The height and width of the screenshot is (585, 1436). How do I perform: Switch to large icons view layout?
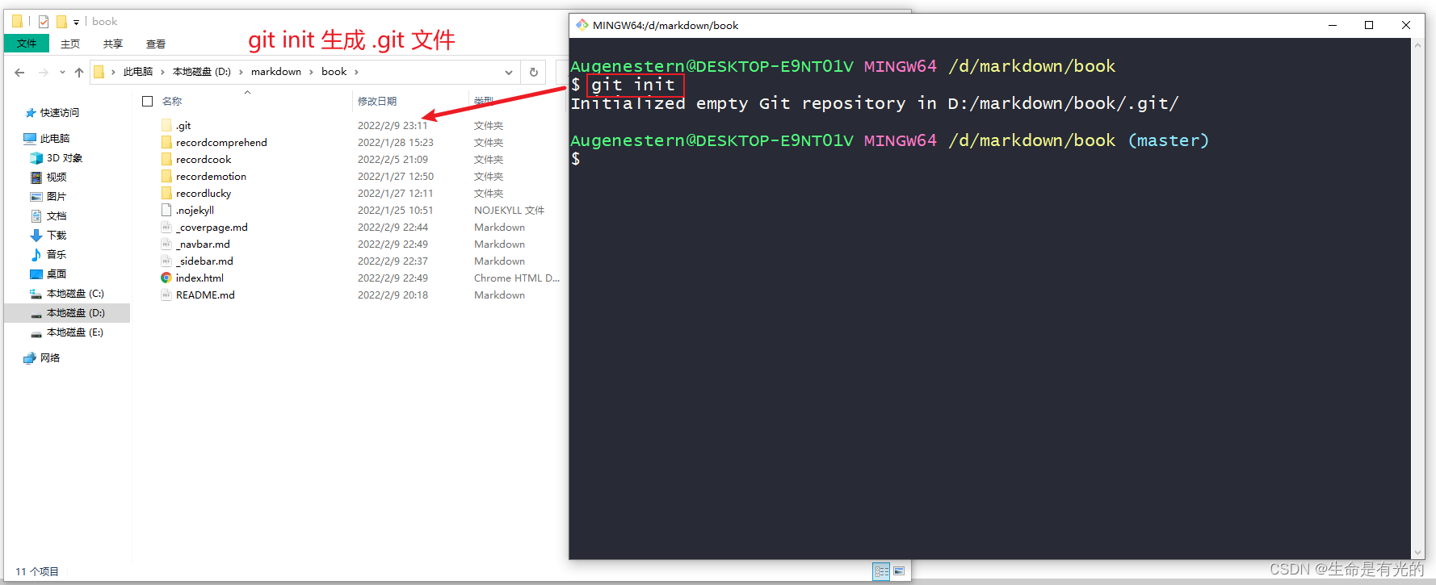pyautogui.click(x=899, y=571)
